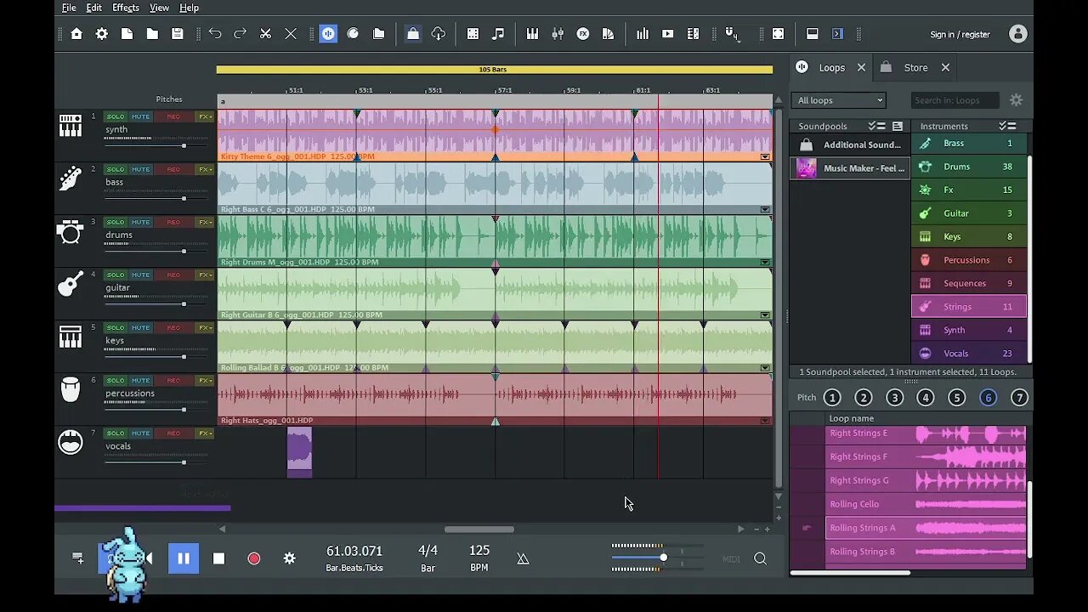Click the fullscreen frame icon in toolbar
The width and height of the screenshot is (1088, 612).
click(x=778, y=34)
